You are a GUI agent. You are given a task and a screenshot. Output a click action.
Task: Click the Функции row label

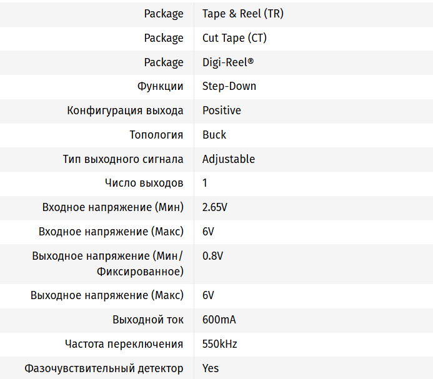161,86
